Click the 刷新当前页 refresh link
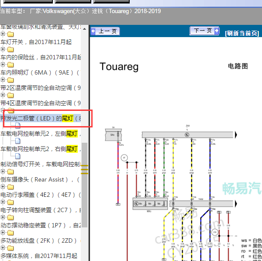This screenshot has width=262, height=261. pos(242,33)
